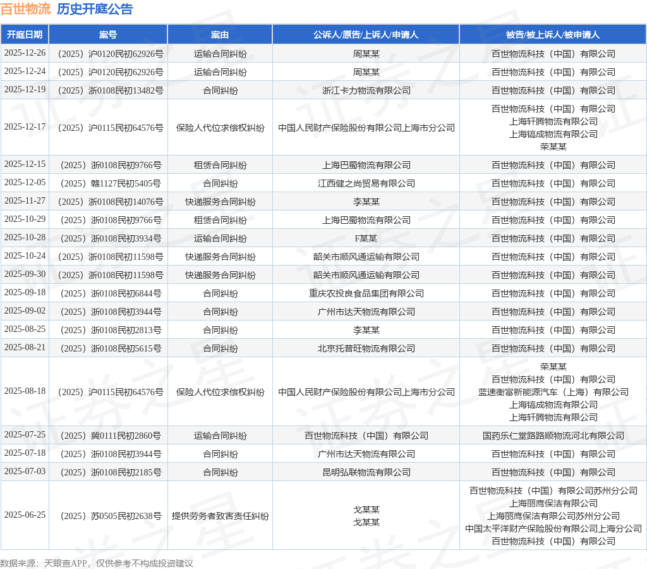Click case number （2025）浙0108民初2185号
647x569 pixels.
(x=108, y=472)
